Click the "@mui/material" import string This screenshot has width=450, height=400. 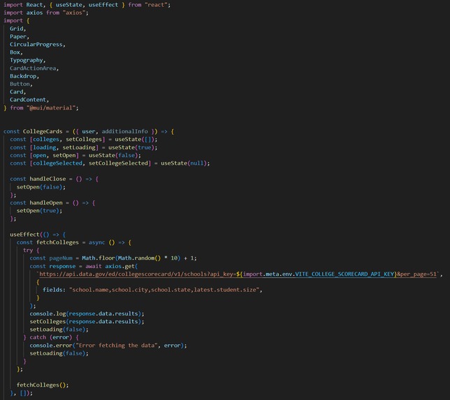[x=51, y=108]
